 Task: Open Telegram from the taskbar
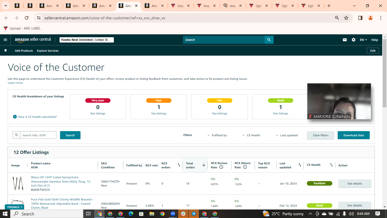(194, 214)
